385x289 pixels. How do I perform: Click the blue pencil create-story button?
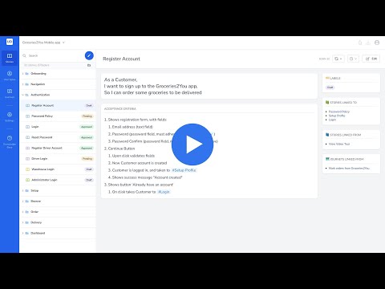(x=89, y=55)
